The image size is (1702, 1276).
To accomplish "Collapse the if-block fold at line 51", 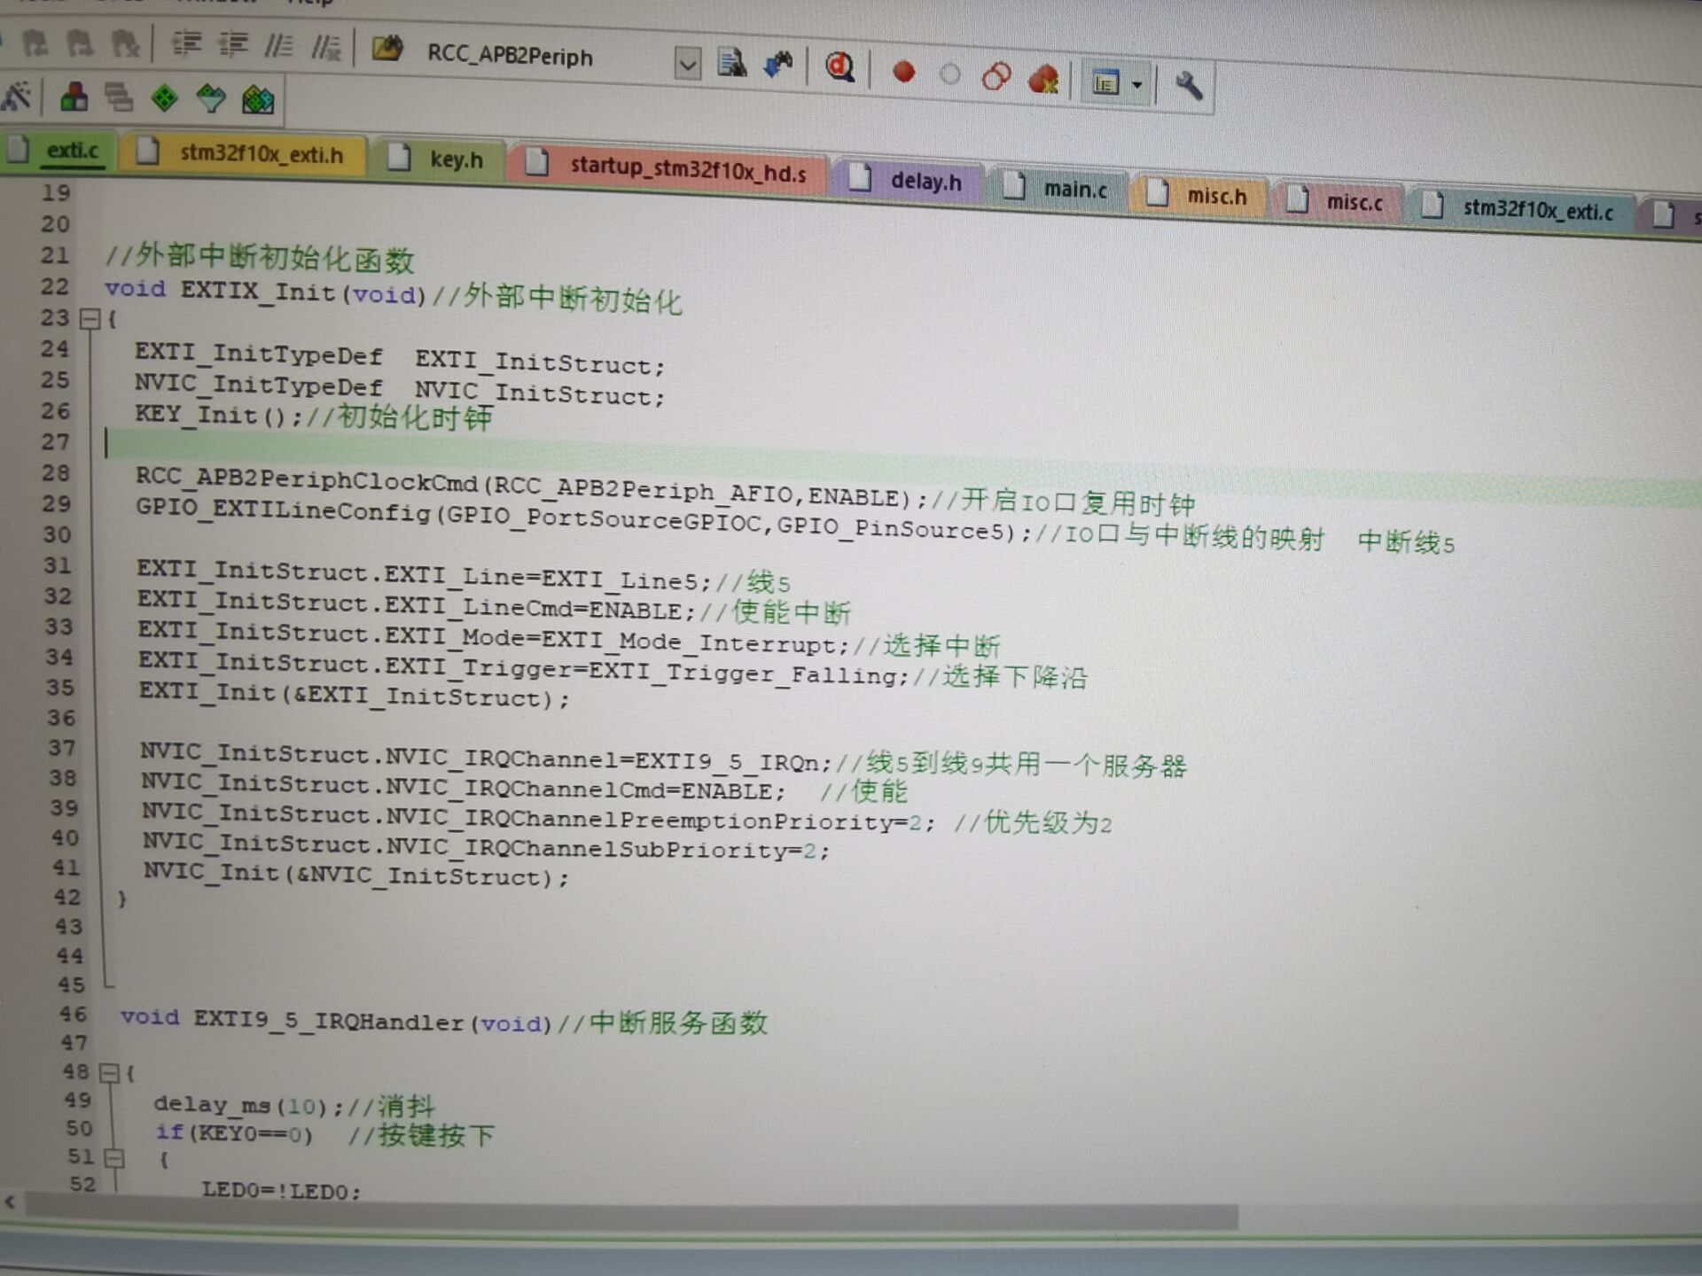I will 113,1158.
